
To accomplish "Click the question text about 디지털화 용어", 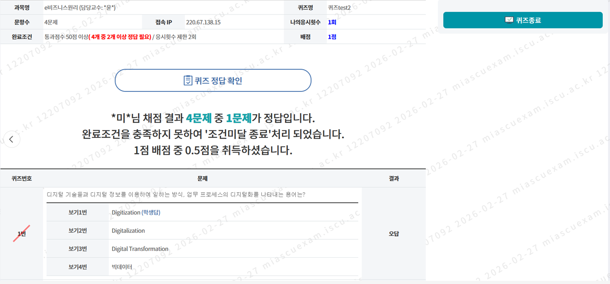I will tap(176, 194).
